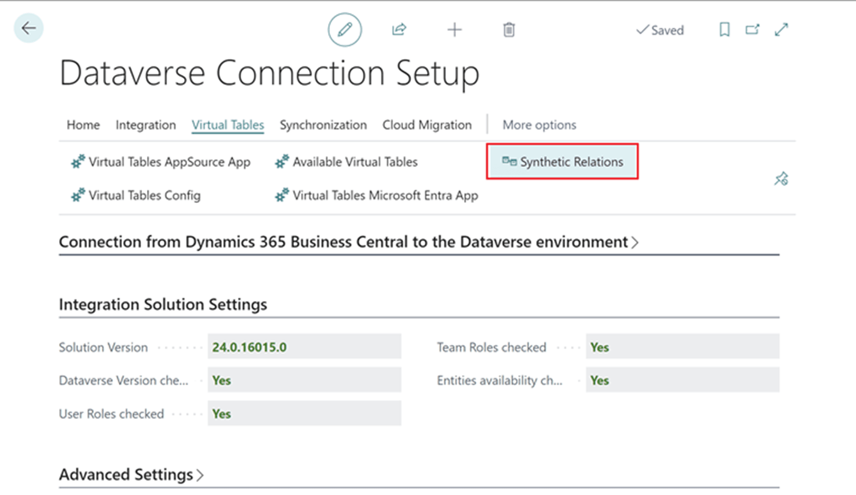Screen dimensions: 856x495
Task: Click the Saved status indicator
Action: tap(660, 30)
